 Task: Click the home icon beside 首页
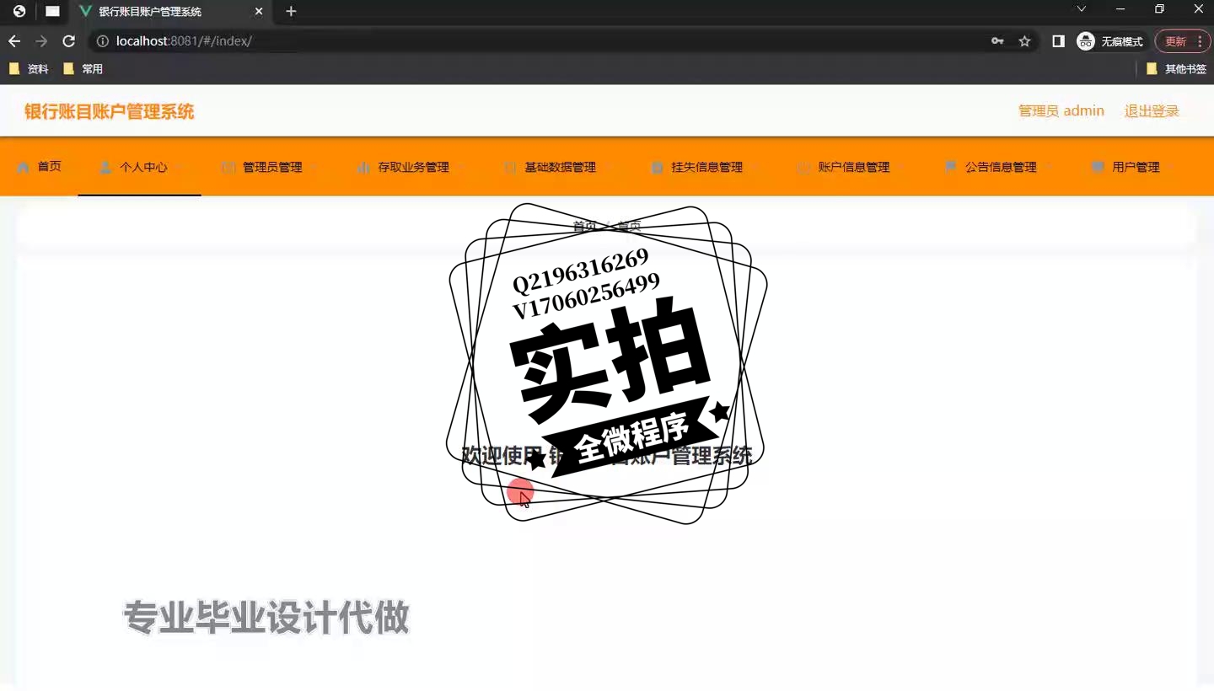tap(24, 167)
